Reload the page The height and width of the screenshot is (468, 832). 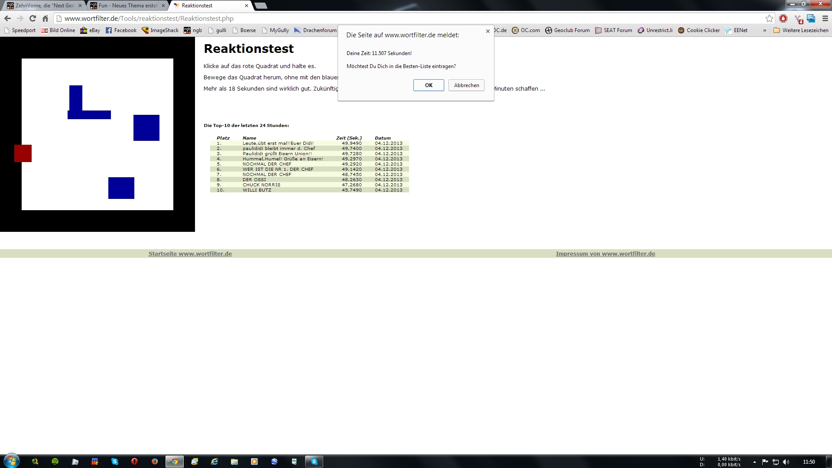(32, 19)
